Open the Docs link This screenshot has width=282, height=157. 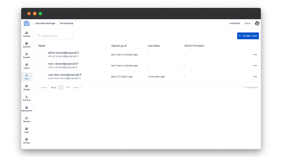[x=247, y=23]
